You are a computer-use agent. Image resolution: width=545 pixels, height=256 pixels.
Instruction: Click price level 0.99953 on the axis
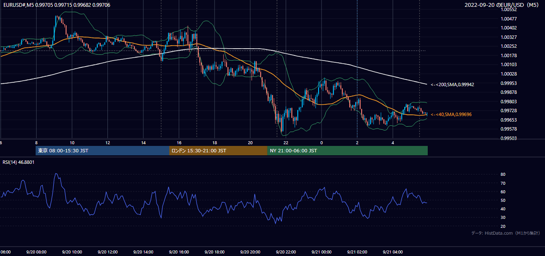point(510,83)
